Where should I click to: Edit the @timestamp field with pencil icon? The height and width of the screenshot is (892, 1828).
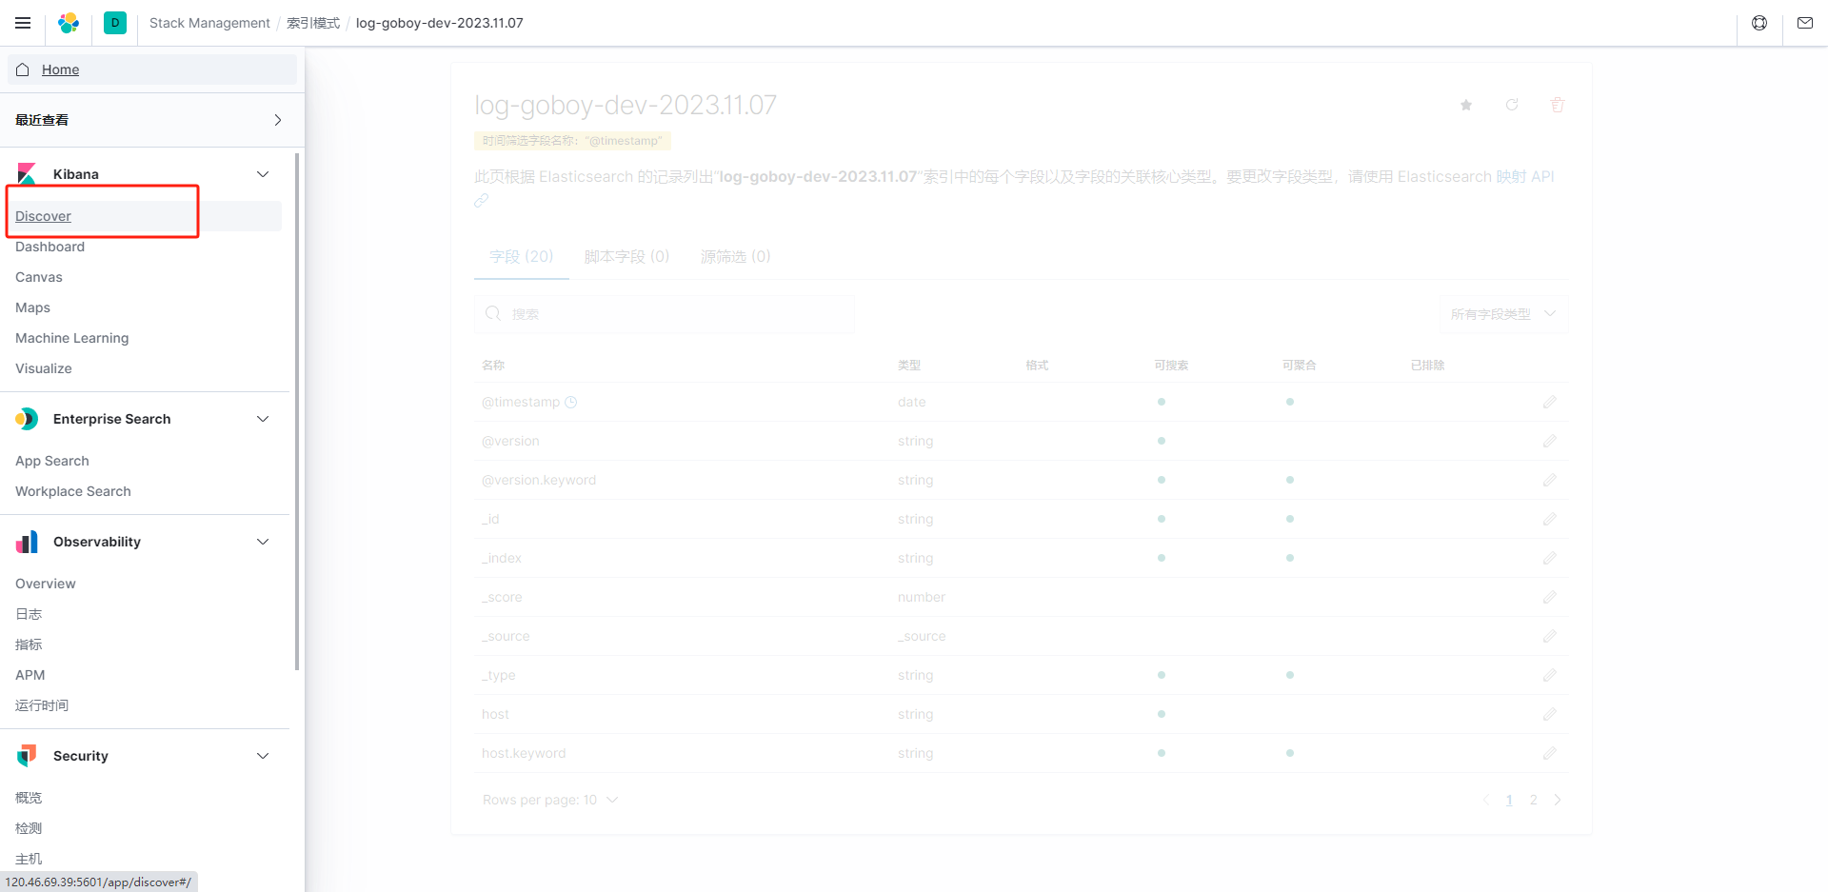pos(1550,402)
